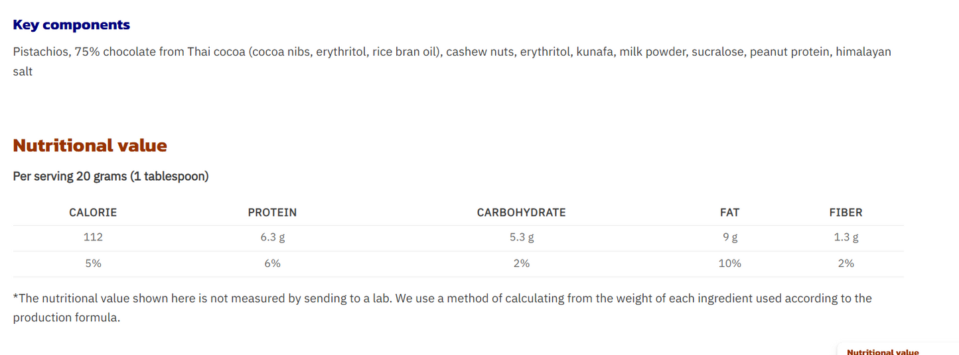Click the calorie value 112 cell
Image resolution: width=959 pixels, height=355 pixels.
coord(93,237)
